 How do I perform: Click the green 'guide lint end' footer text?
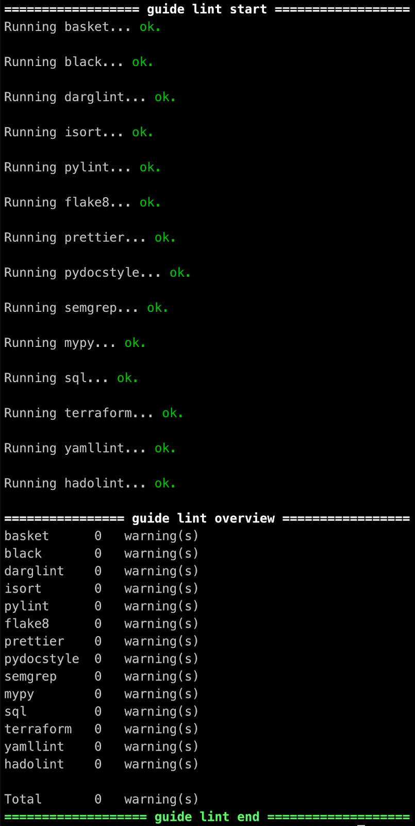(x=207, y=817)
